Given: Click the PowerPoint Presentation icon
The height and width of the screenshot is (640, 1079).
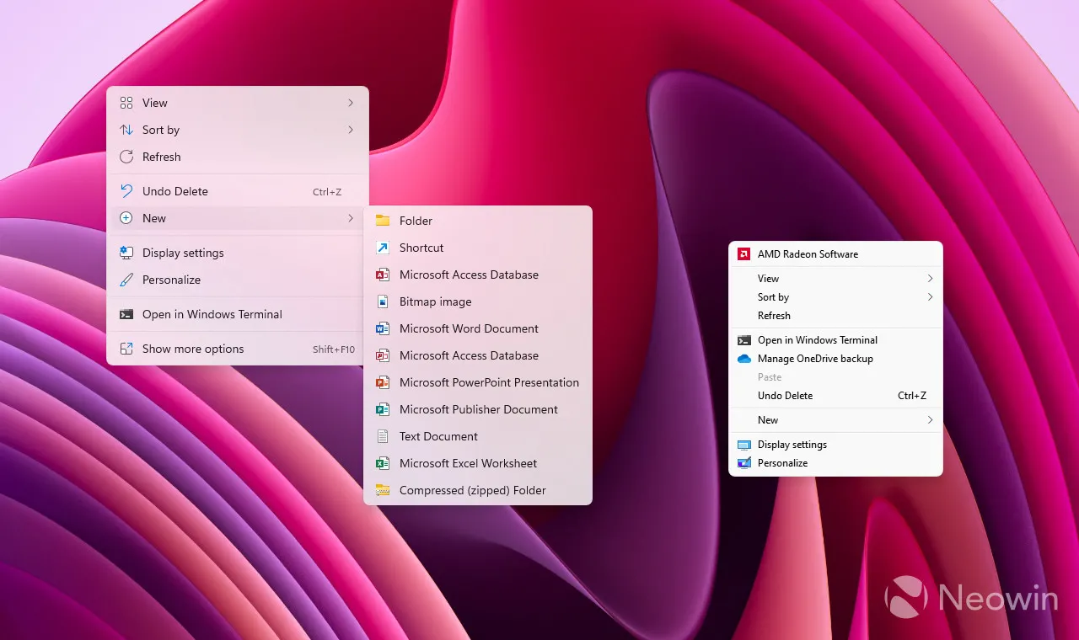Looking at the screenshot, I should point(383,382).
